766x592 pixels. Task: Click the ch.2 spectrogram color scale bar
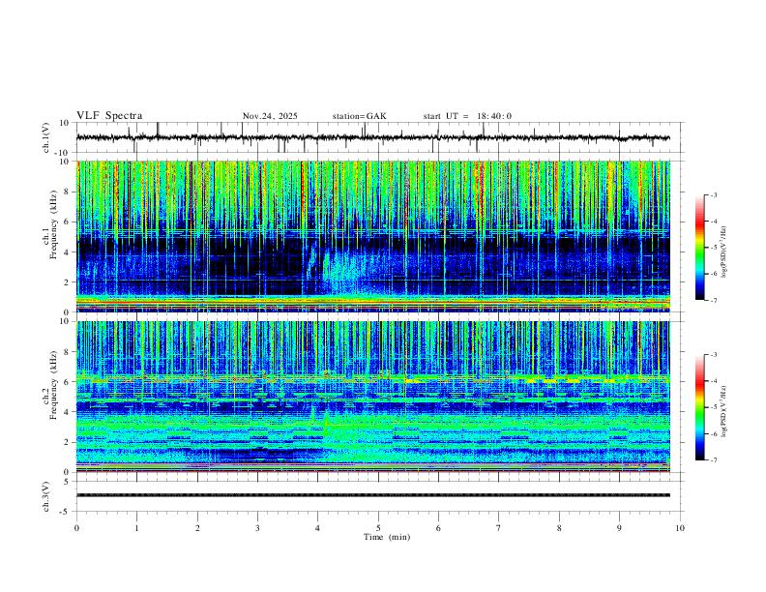tap(700, 407)
